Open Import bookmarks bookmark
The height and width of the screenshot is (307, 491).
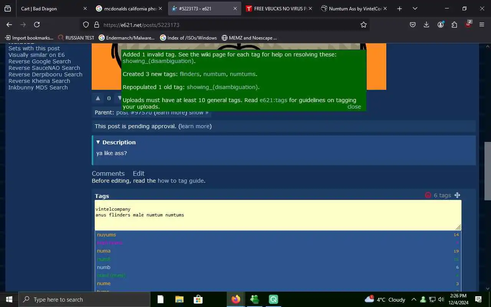(29, 38)
